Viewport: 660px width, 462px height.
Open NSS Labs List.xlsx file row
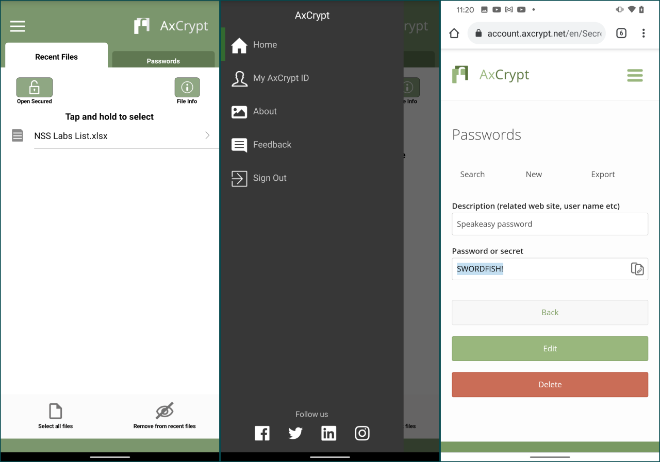110,136
